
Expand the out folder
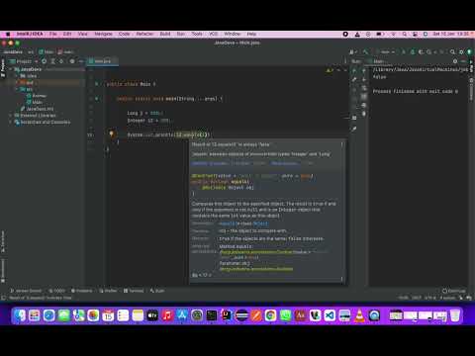(17, 82)
